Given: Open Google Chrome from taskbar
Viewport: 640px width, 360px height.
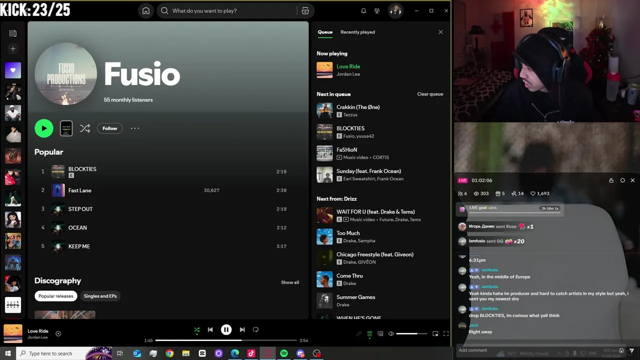Looking at the screenshot, I should tap(169, 353).
